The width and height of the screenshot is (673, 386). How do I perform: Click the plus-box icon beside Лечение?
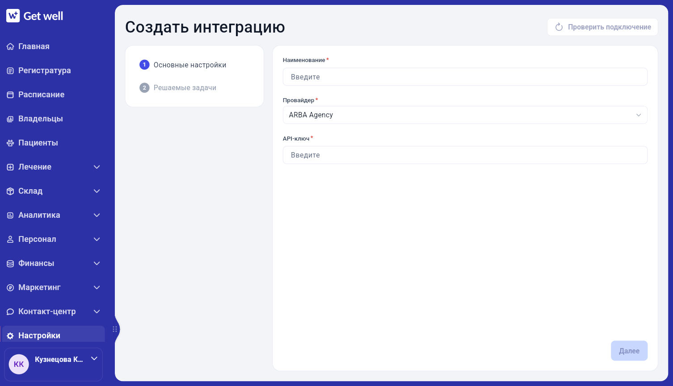click(x=10, y=167)
